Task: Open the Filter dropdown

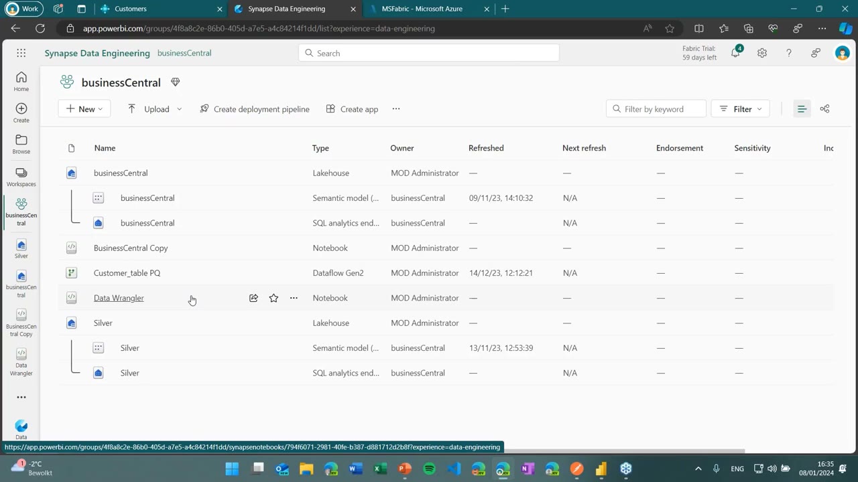Action: (x=740, y=108)
